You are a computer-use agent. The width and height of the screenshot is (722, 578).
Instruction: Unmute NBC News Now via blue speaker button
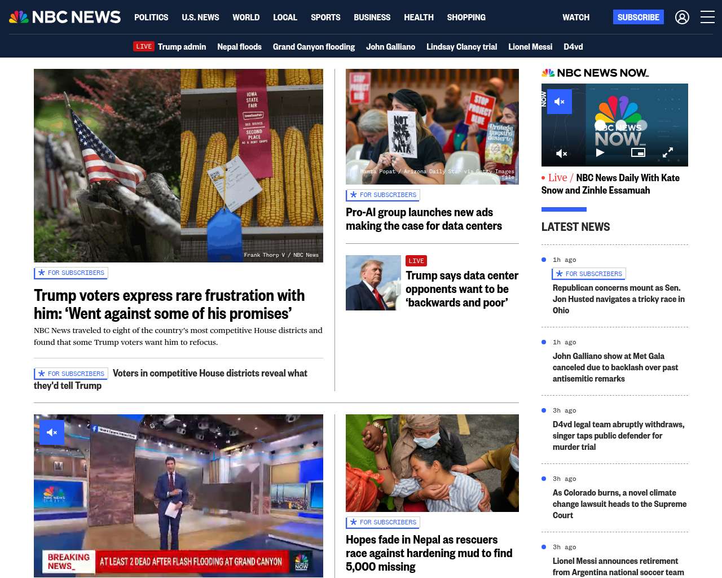pyautogui.click(x=560, y=102)
